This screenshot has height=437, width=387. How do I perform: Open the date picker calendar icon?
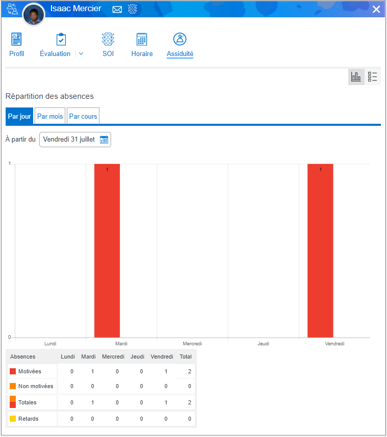pos(104,140)
